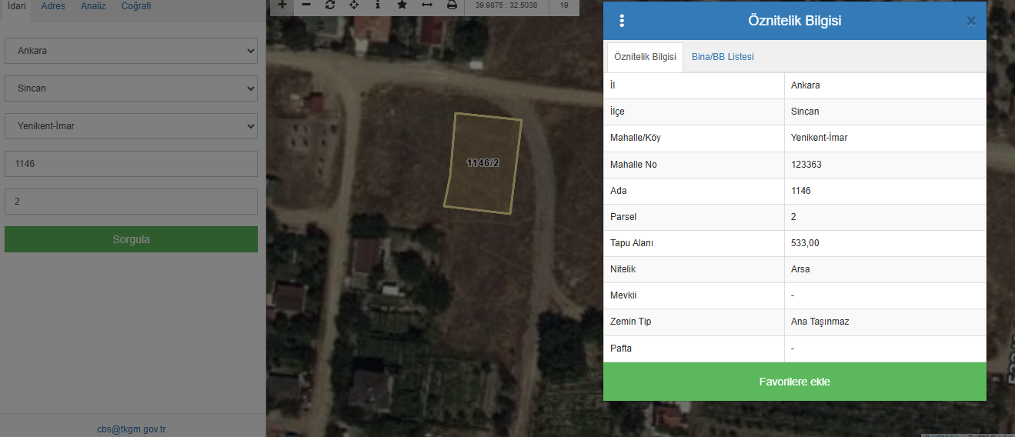This screenshot has height=437, width=1015.
Task: Open the three-dot menu in Öznitelik Bilgisi
Action: coord(622,22)
